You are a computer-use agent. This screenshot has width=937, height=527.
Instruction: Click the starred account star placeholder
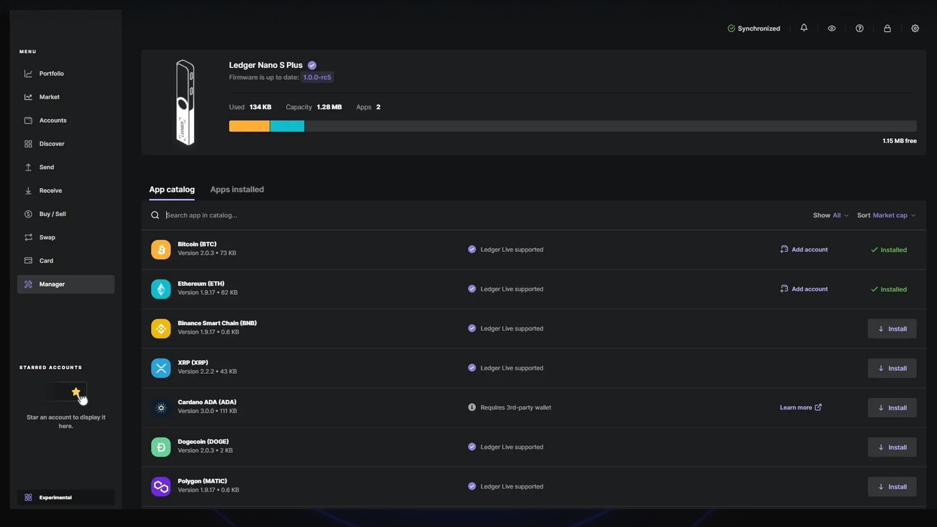click(75, 392)
